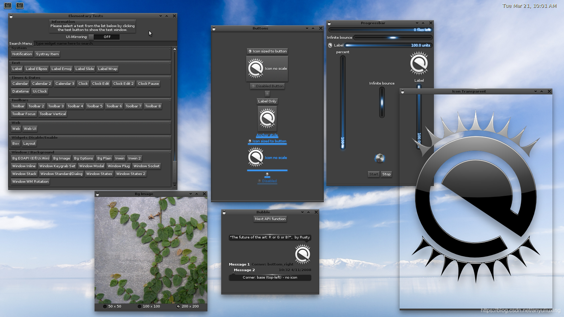The width and height of the screenshot is (564, 317).
Task: Focus the Search Menu input field
Action: point(105,44)
